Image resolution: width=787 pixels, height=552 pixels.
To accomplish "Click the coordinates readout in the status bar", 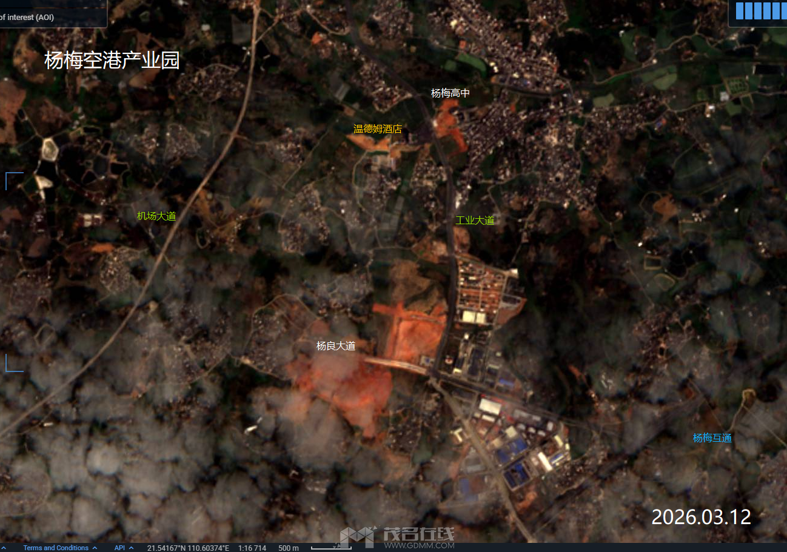I will pos(188,548).
